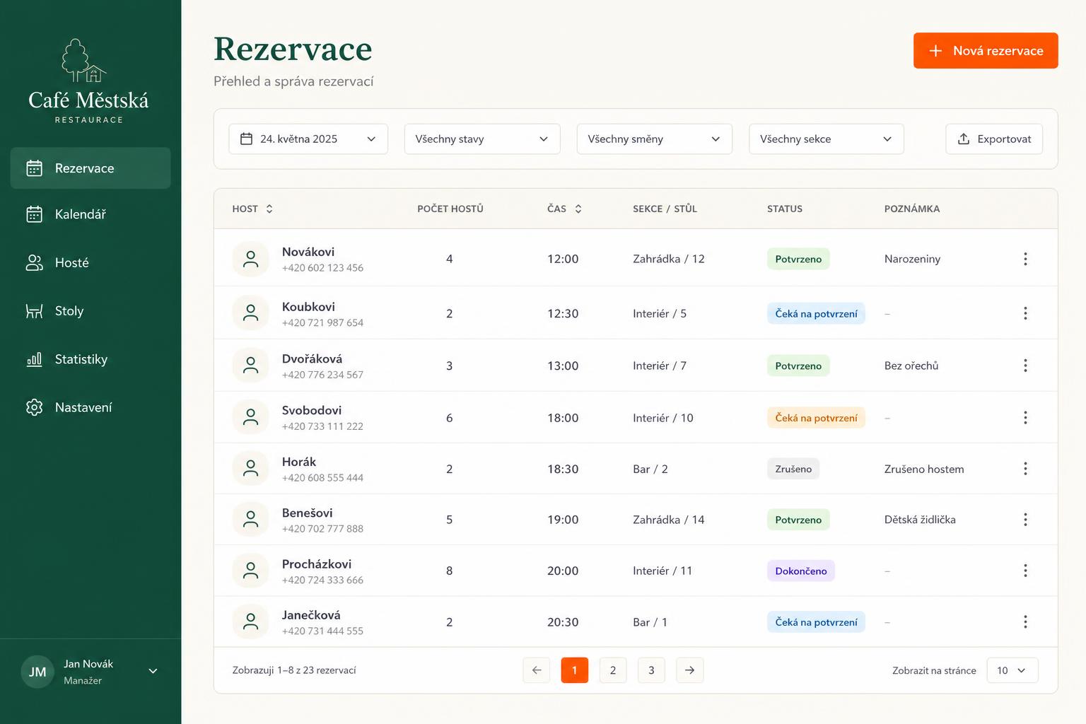Sort by Host column arrows
Screen dimensions: 1086x724
tap(269, 209)
